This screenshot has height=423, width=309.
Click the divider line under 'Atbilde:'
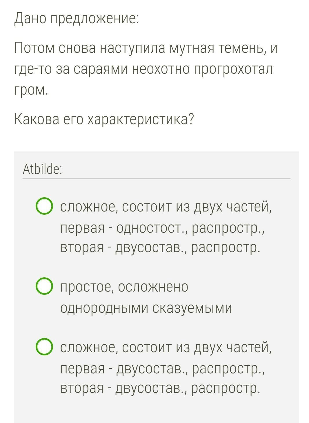tap(156, 179)
